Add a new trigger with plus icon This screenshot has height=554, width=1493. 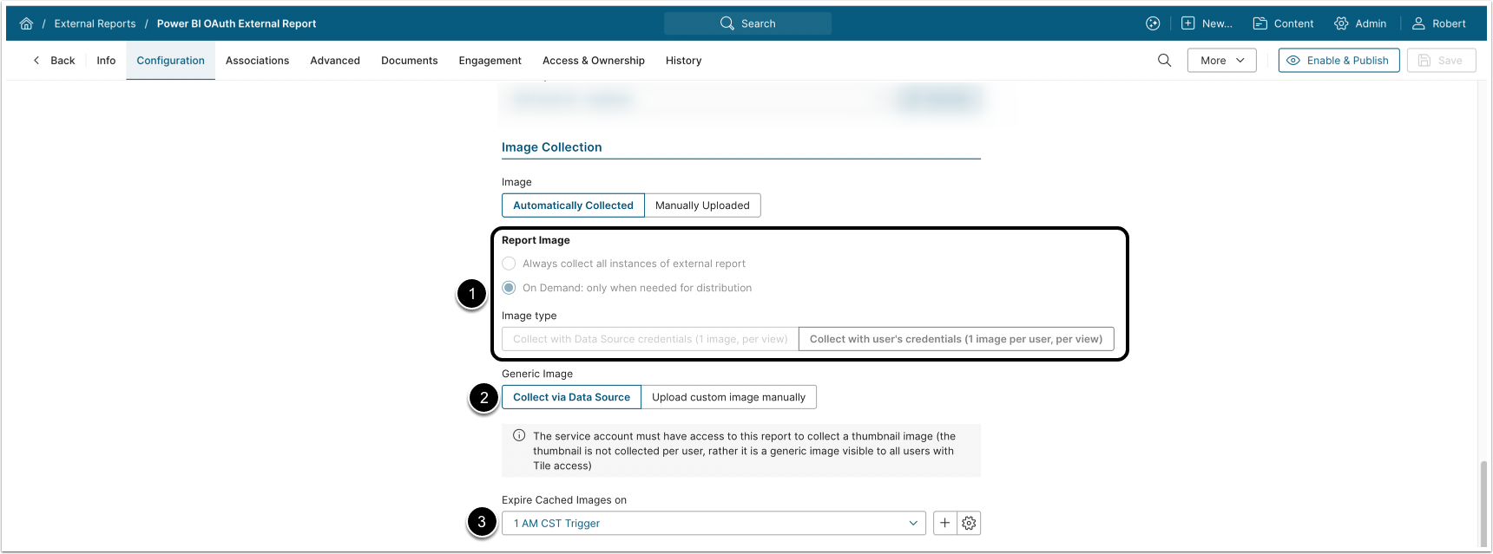pos(944,524)
